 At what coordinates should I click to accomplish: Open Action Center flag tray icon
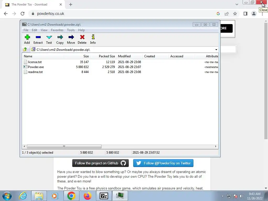(x=235, y=196)
